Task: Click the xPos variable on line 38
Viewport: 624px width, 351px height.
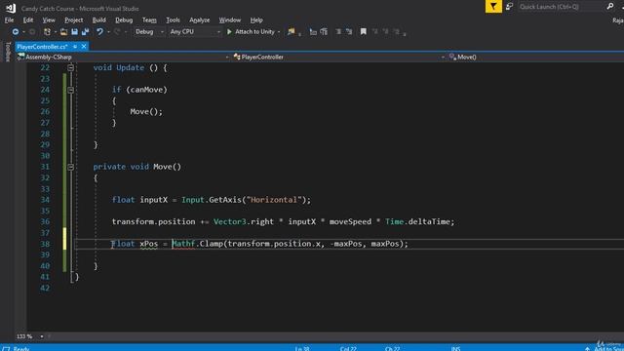Action: (x=149, y=244)
